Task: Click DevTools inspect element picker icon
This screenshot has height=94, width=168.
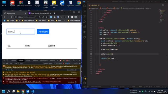Action: (4, 61)
